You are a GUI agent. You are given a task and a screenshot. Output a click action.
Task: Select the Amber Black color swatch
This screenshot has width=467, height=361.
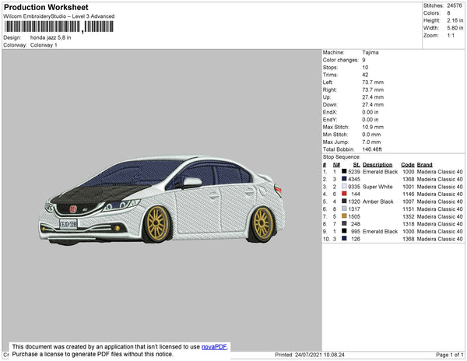344,202
